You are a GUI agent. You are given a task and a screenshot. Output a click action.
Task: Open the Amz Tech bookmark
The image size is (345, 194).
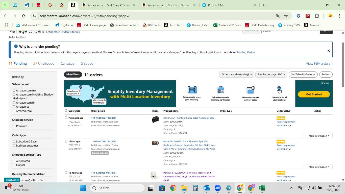(173, 25)
